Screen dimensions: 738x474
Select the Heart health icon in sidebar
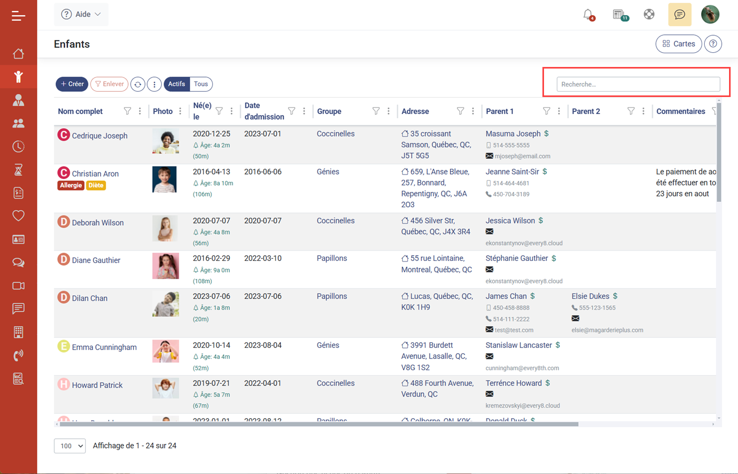point(18,216)
